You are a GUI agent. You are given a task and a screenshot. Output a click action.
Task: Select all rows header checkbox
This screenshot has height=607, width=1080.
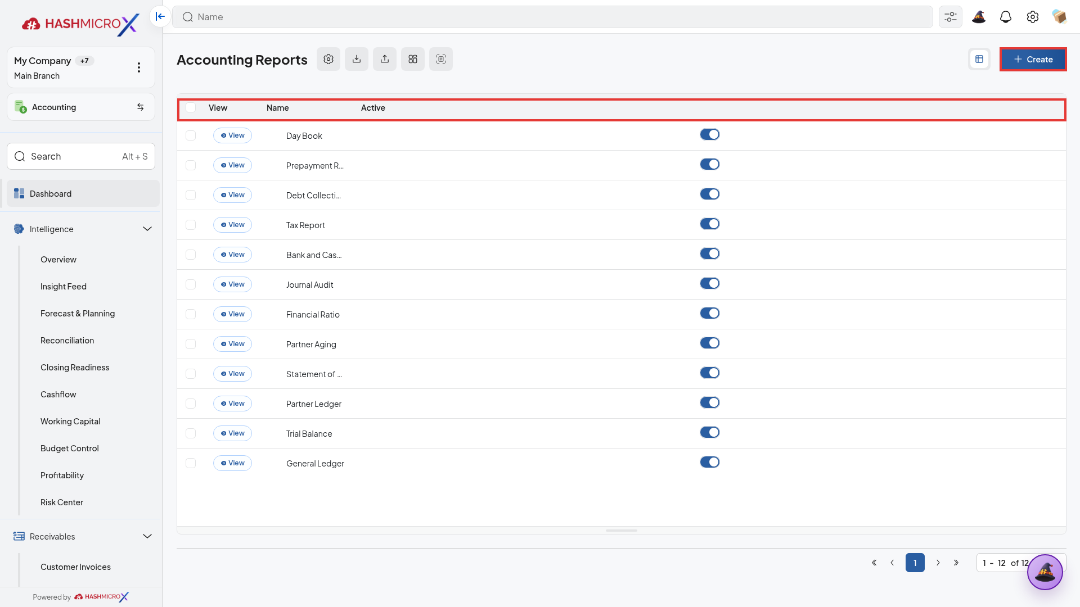point(191,107)
